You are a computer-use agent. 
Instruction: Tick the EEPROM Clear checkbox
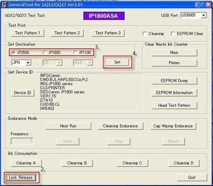click(x=173, y=34)
